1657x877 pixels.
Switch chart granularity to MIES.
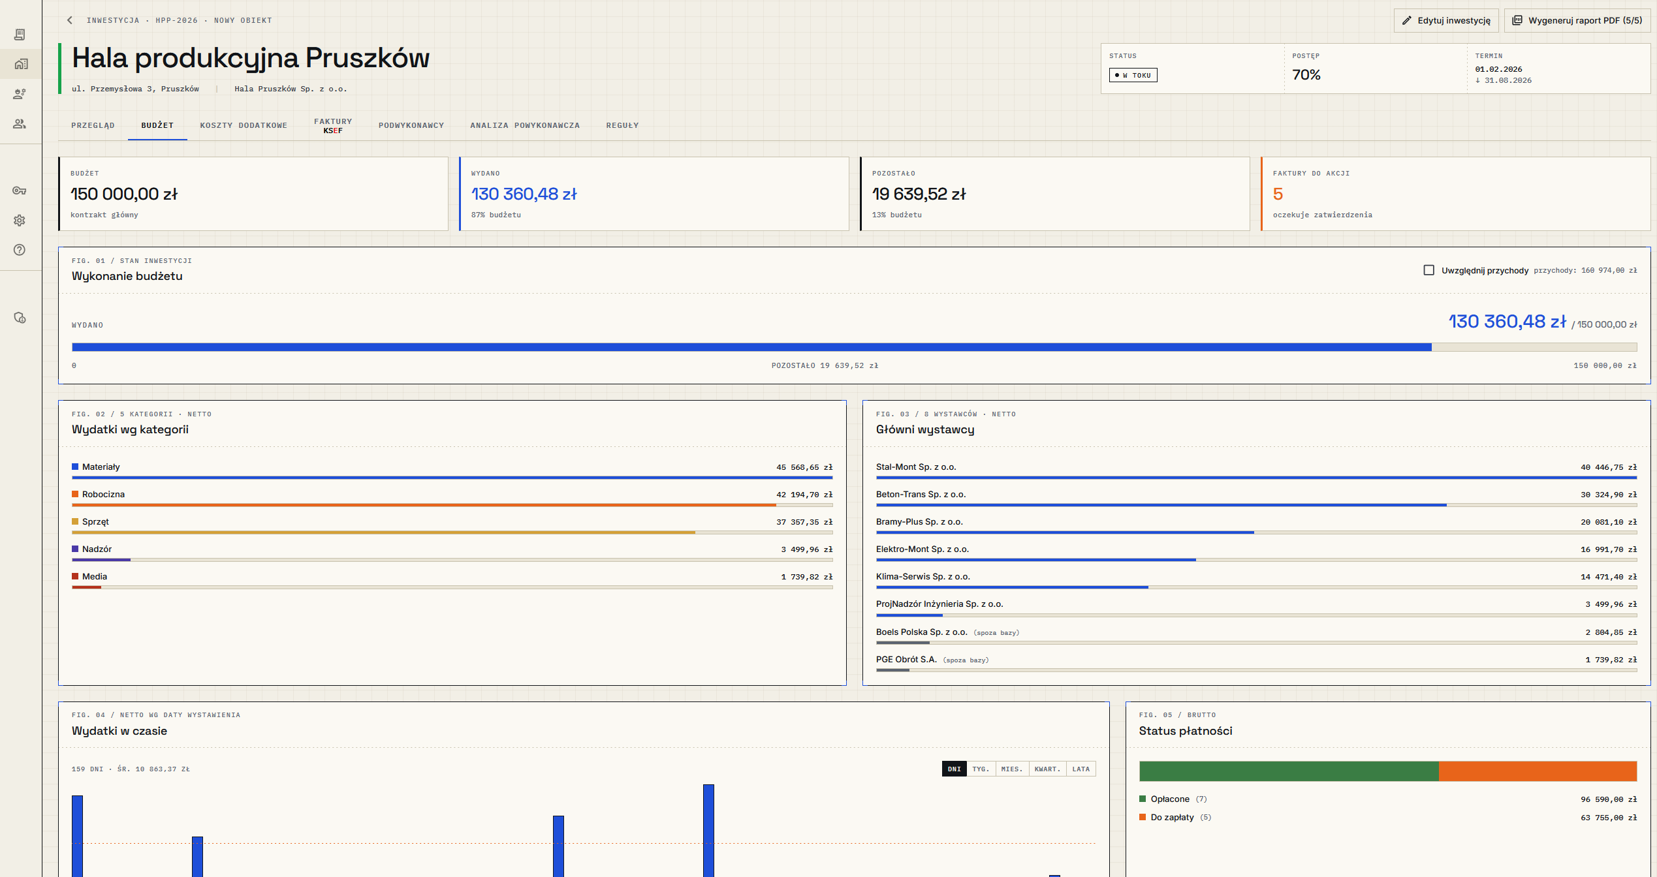click(1012, 769)
